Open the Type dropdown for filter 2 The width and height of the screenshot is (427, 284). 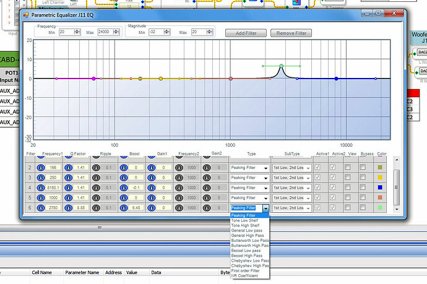265,168
